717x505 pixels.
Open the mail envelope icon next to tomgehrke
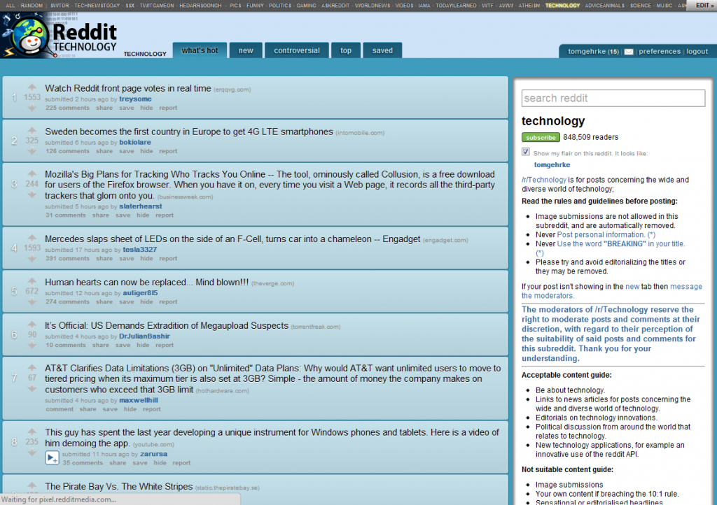pyautogui.click(x=629, y=52)
